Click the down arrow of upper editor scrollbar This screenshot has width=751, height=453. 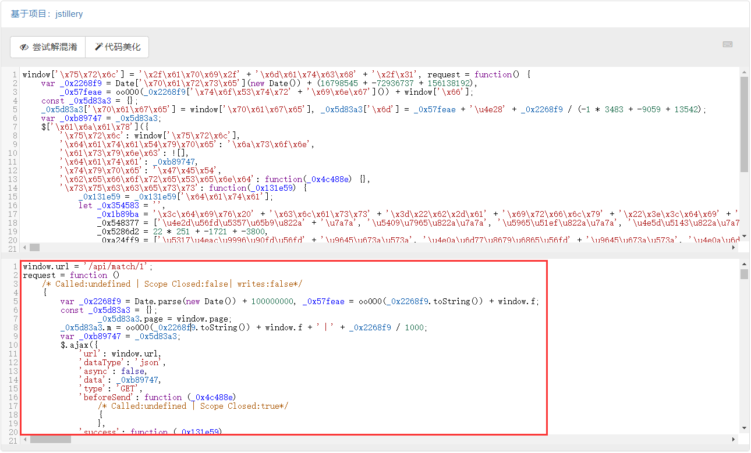744,236
